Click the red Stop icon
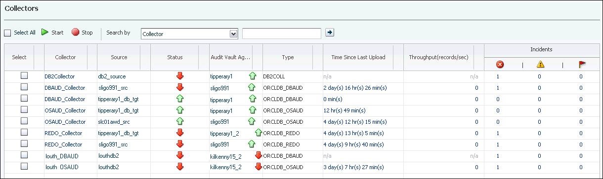 [75, 33]
